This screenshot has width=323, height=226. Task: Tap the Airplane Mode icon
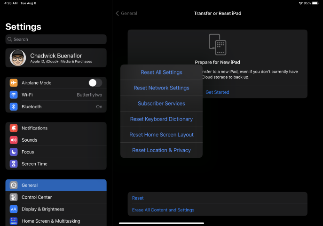[14, 83]
